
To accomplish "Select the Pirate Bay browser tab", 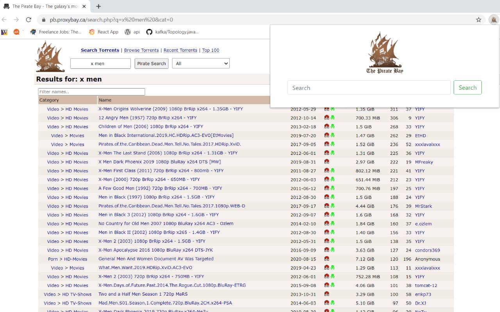I will tap(45, 6).
